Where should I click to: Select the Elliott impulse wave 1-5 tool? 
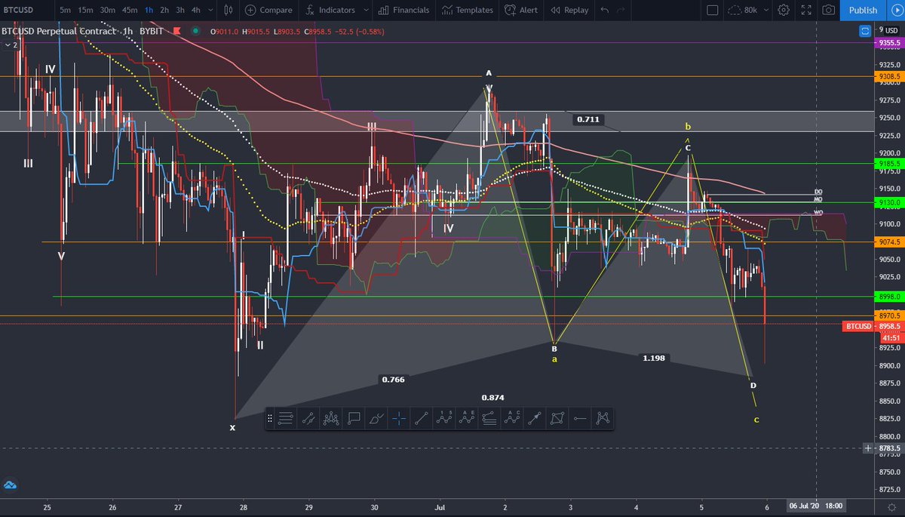[x=445, y=417]
